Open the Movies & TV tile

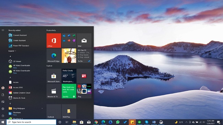54,91
